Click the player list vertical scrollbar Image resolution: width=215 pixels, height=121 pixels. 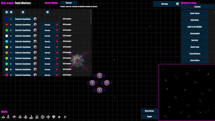(x=91, y=16)
